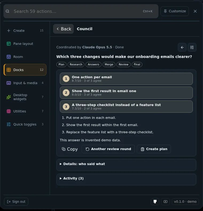
Task: Click Create plan button
Action: click(154, 149)
